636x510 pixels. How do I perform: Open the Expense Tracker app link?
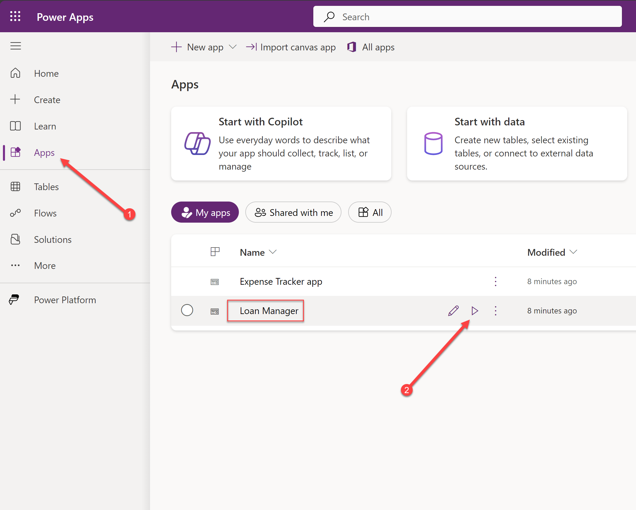(281, 282)
